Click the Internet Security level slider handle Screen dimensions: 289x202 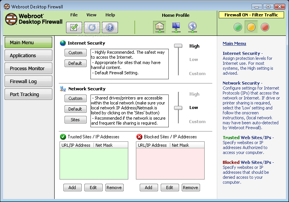tap(178, 46)
